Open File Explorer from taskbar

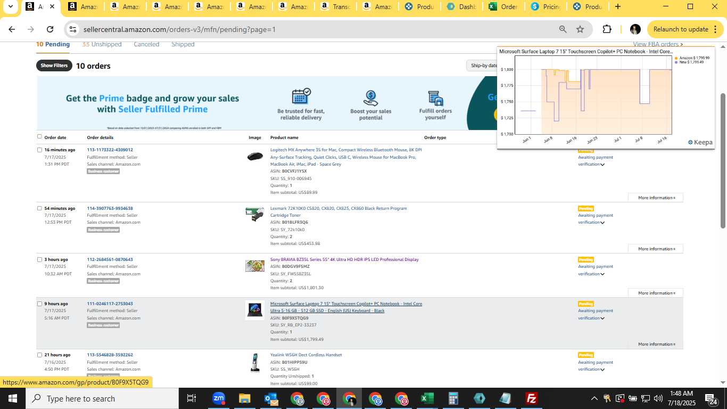point(244,398)
